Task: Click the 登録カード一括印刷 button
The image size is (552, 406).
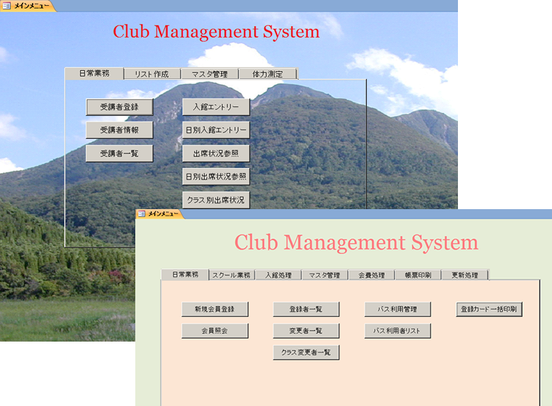Action: click(489, 309)
